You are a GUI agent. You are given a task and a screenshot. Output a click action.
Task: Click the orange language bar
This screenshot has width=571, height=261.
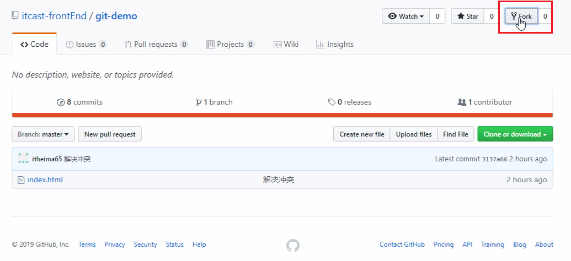(282, 115)
